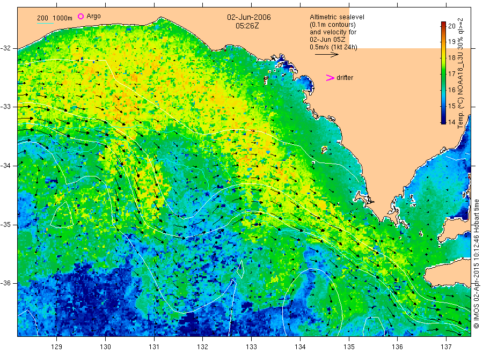This screenshot has width=483, height=354.
Task: Click the 'Argo' legend label
Action: (93, 16)
